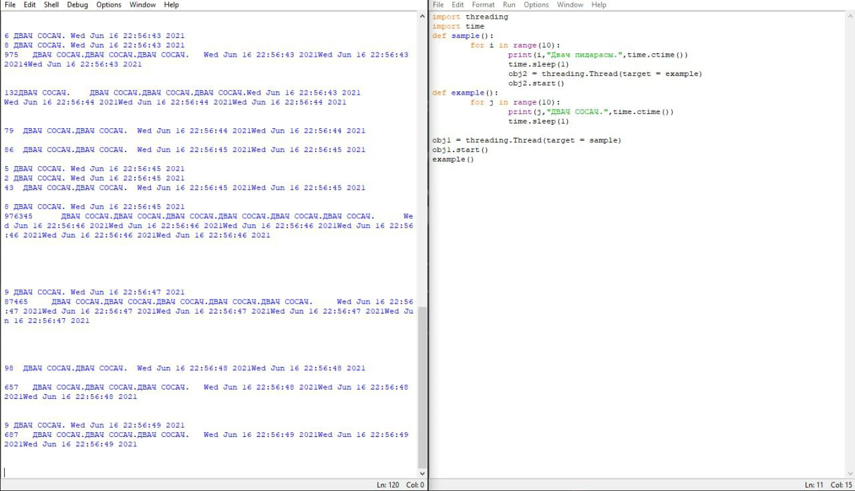Viewport: 855px width, 491px height.
Task: Click Shell output line '9 ... 22:56:49 2021'
Action: tap(94, 425)
